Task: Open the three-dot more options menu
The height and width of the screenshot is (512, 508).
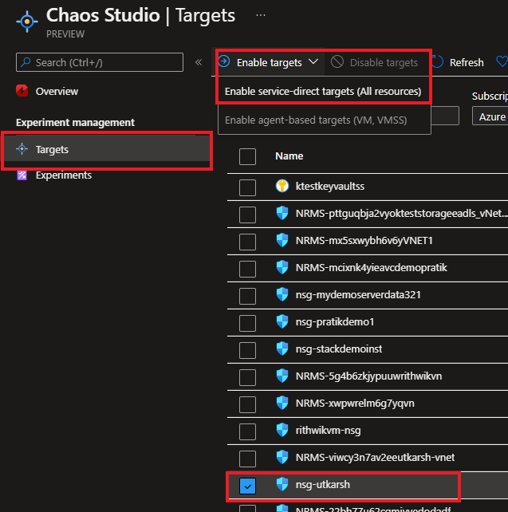Action: (261, 15)
